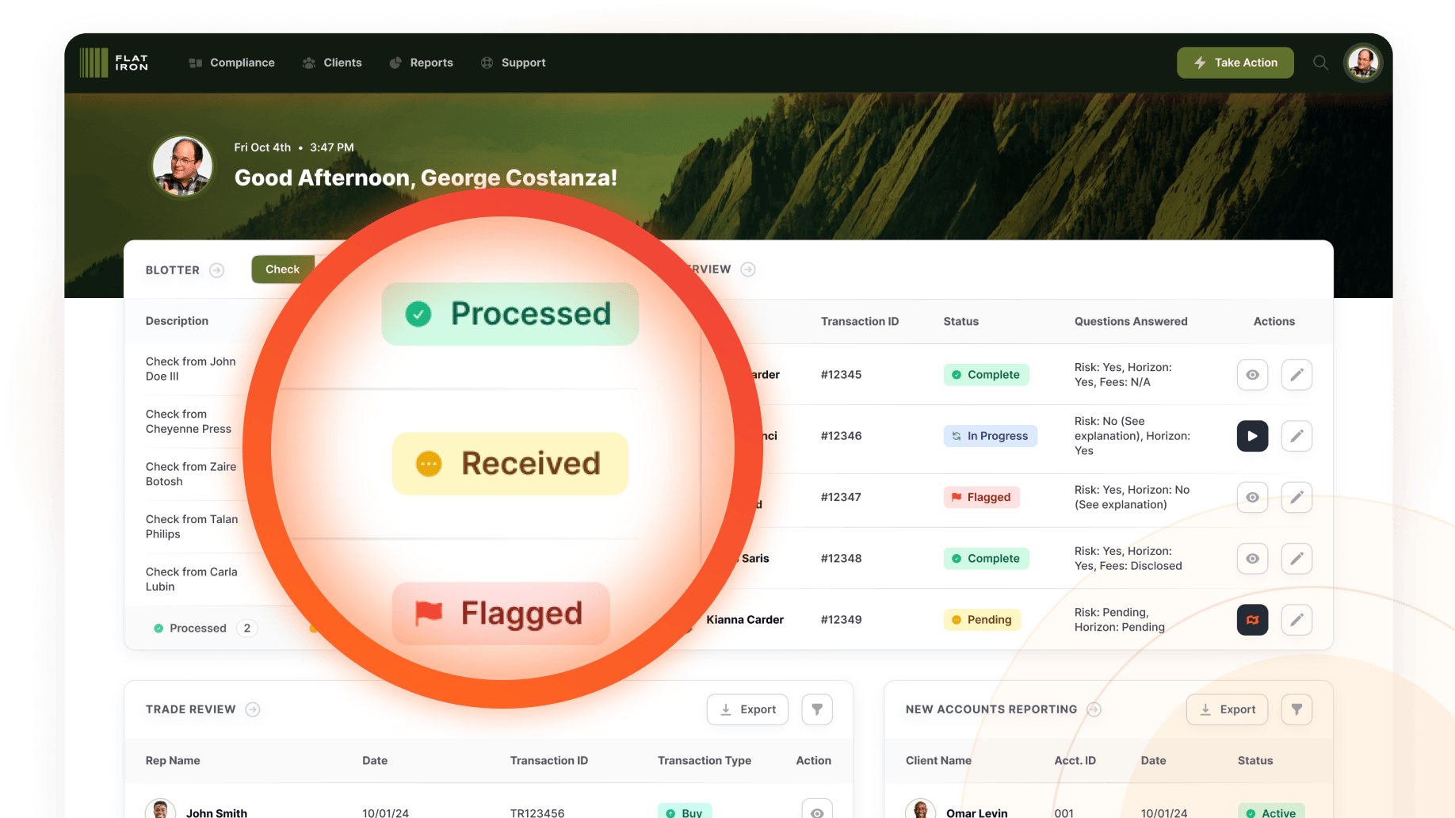This screenshot has width=1455, height=818.
Task: Expand the Blotter panel arrow
Action: click(x=216, y=270)
